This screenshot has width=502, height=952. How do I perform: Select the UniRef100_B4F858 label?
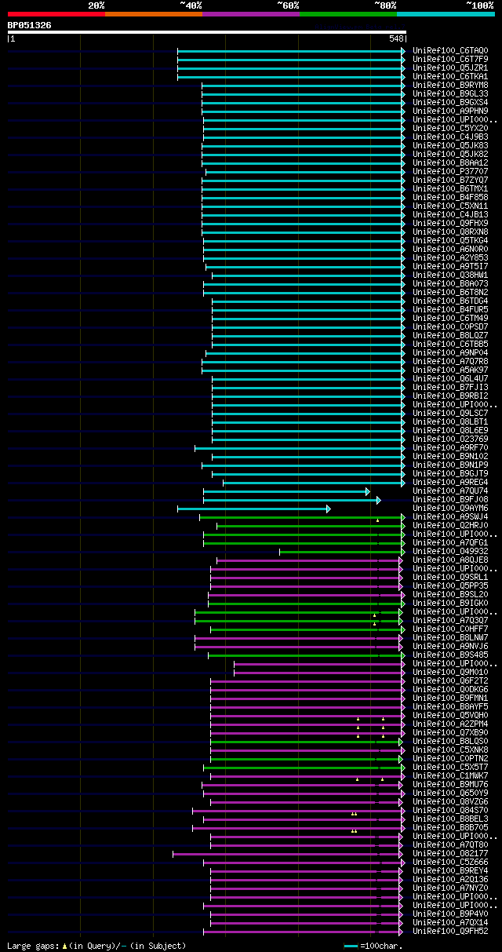tap(450, 197)
